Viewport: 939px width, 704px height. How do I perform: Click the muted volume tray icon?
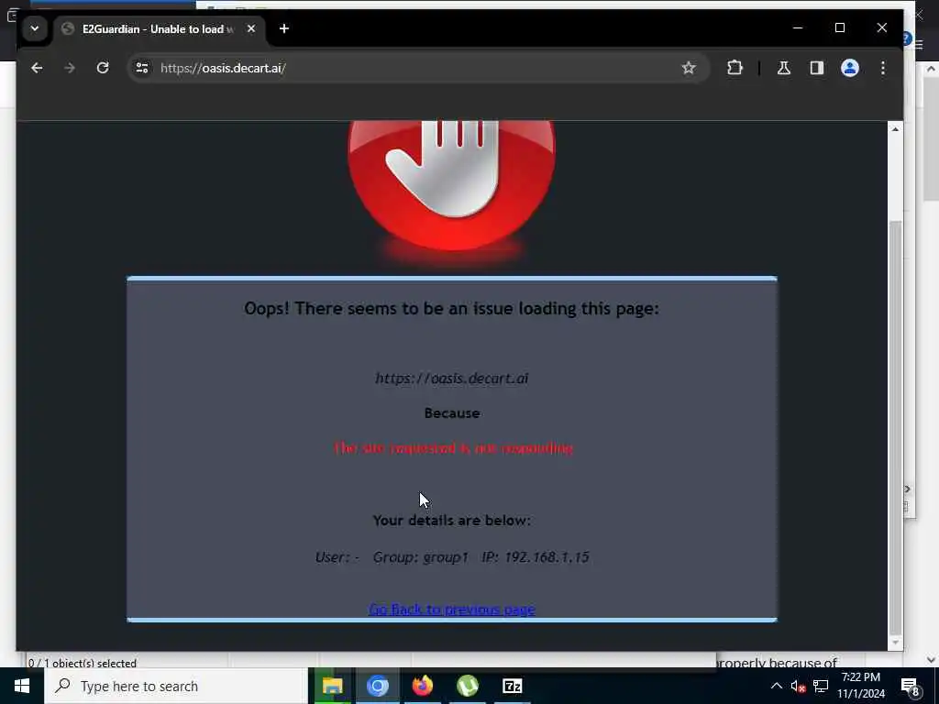click(799, 686)
